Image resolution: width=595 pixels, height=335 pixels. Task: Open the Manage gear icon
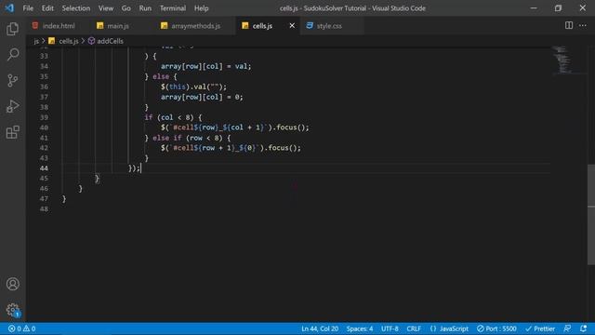(12, 310)
